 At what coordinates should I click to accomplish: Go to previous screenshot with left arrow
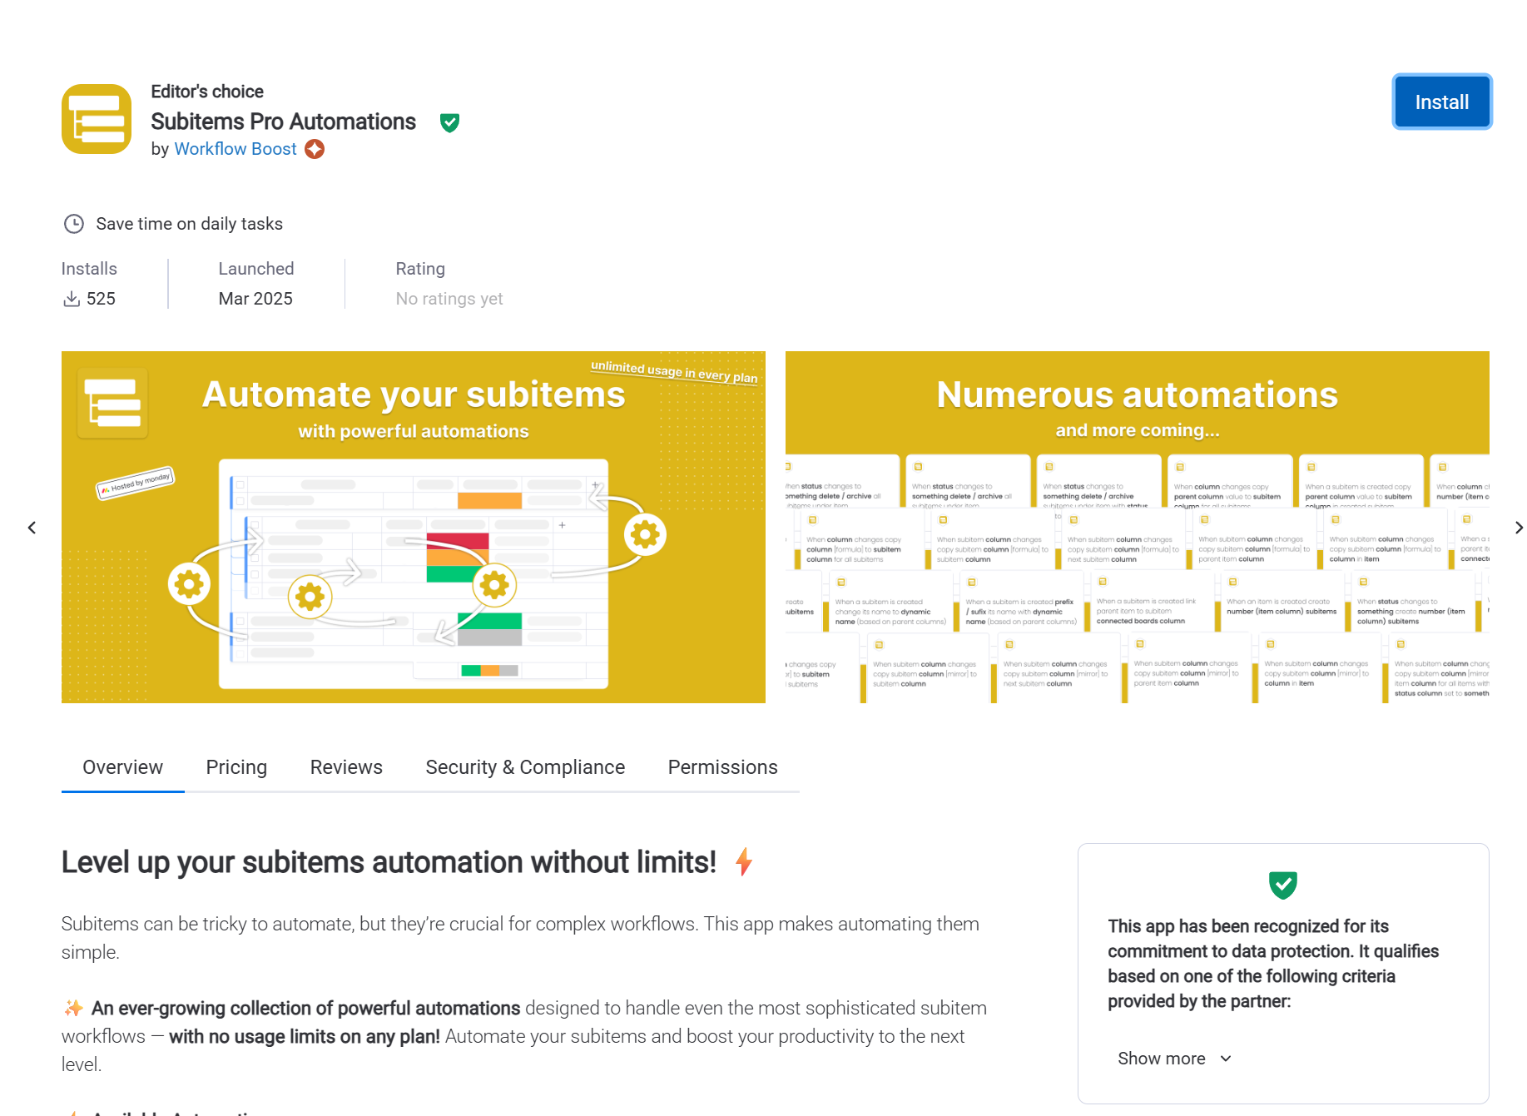tap(32, 528)
